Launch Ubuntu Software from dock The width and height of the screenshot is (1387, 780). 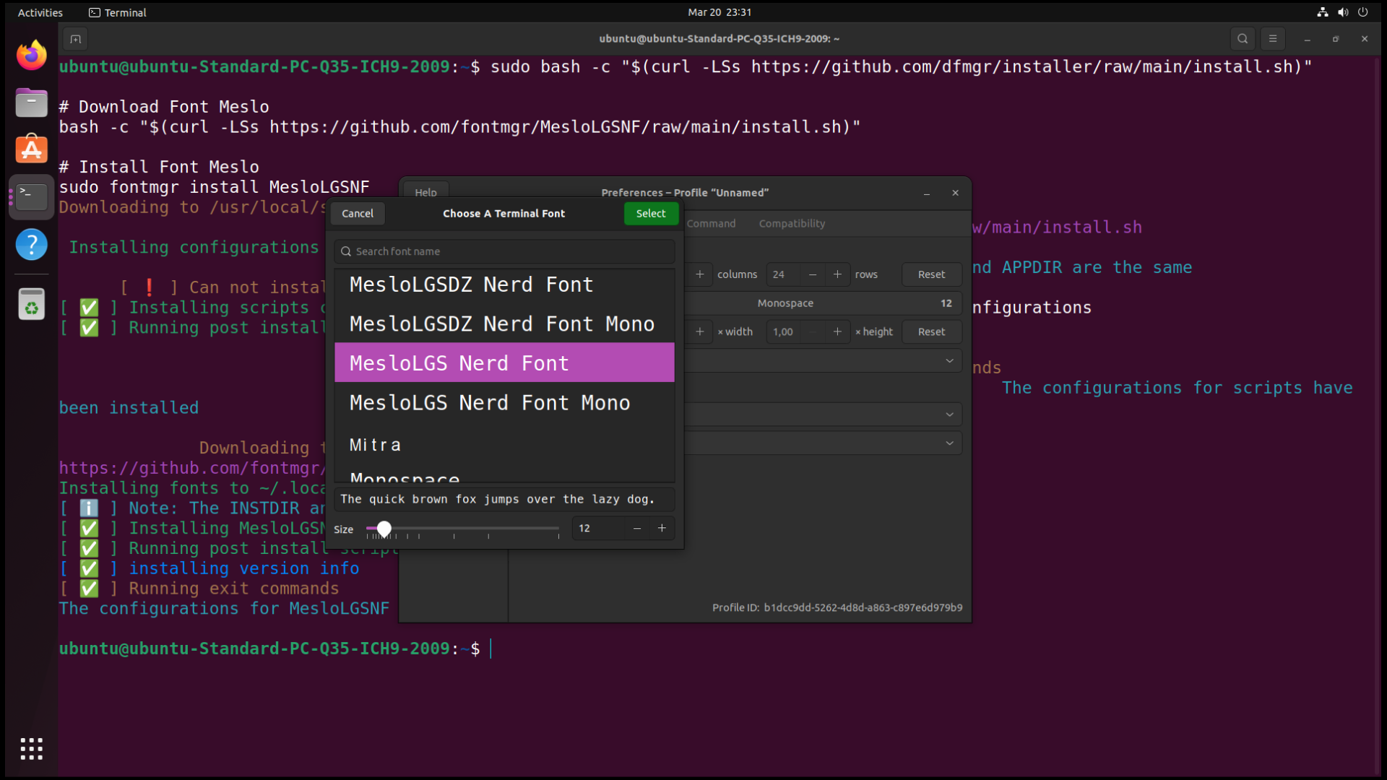click(31, 149)
